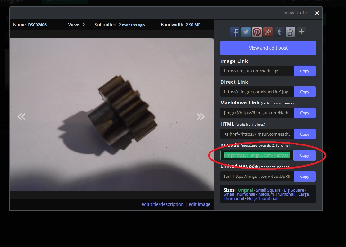This screenshot has width=346, height=247.
Task: Choose Original image size
Action: point(245,190)
